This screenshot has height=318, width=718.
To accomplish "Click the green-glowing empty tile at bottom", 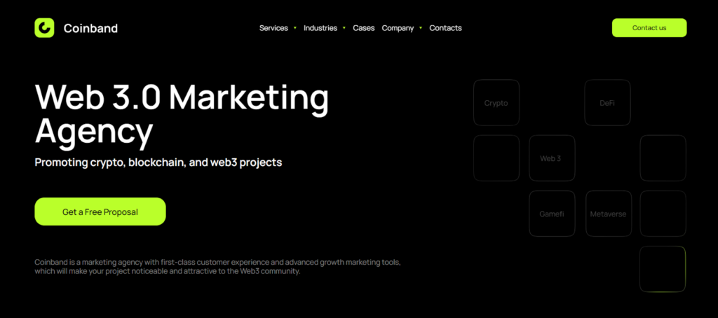I will click(663, 269).
